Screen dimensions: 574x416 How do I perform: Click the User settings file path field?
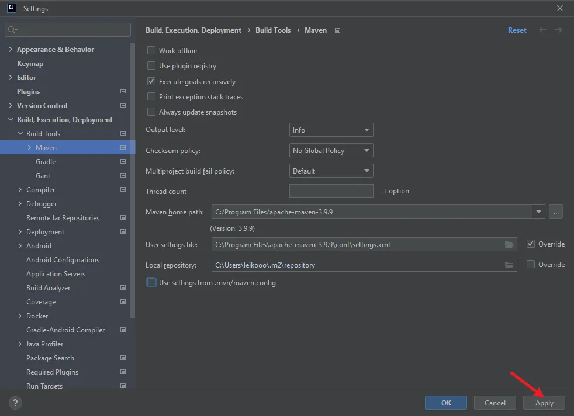364,244
